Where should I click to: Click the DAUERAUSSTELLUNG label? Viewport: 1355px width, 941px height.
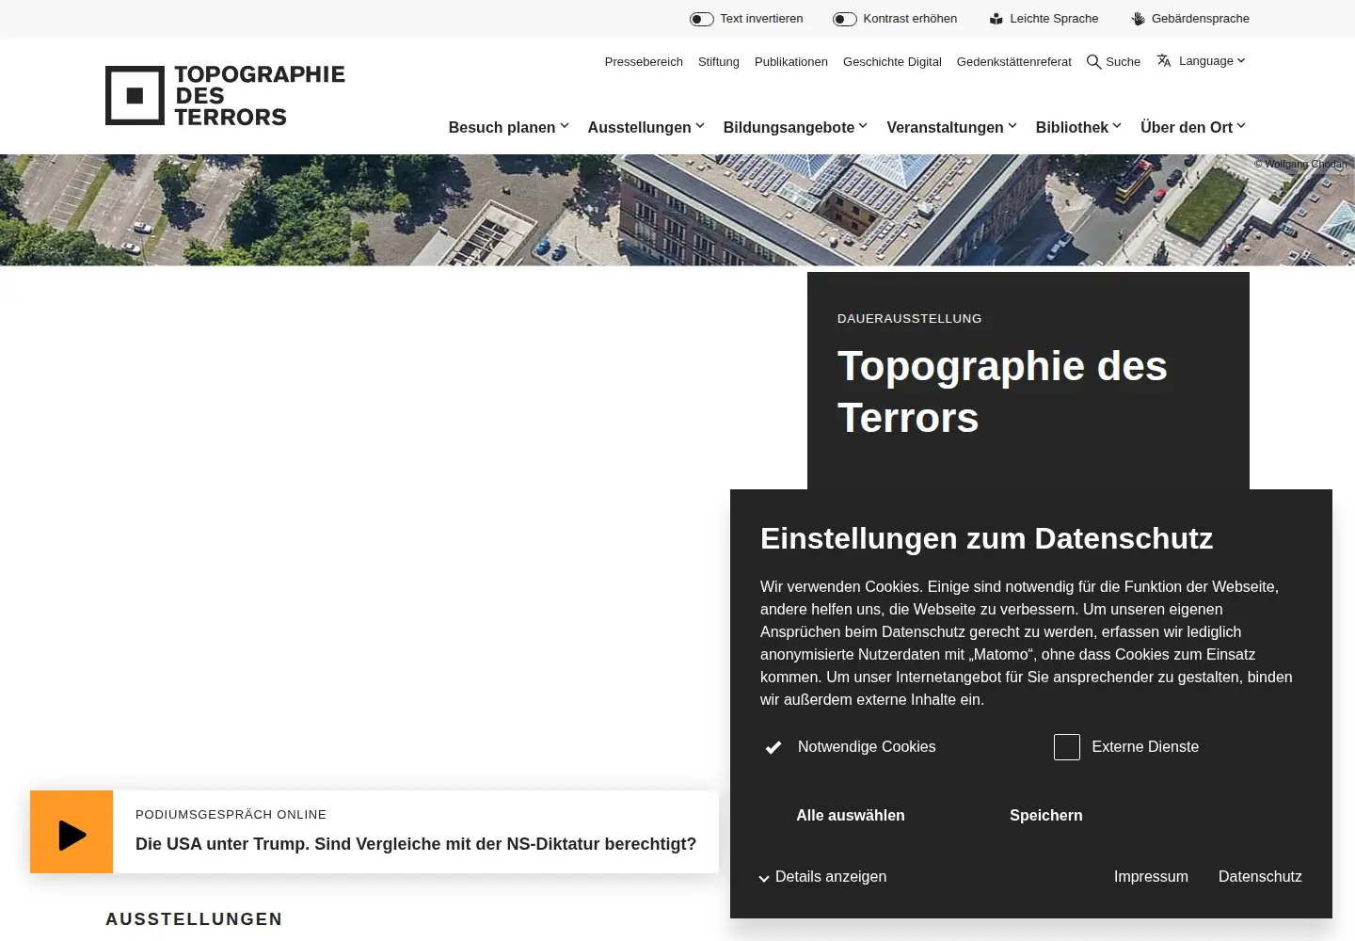click(909, 319)
